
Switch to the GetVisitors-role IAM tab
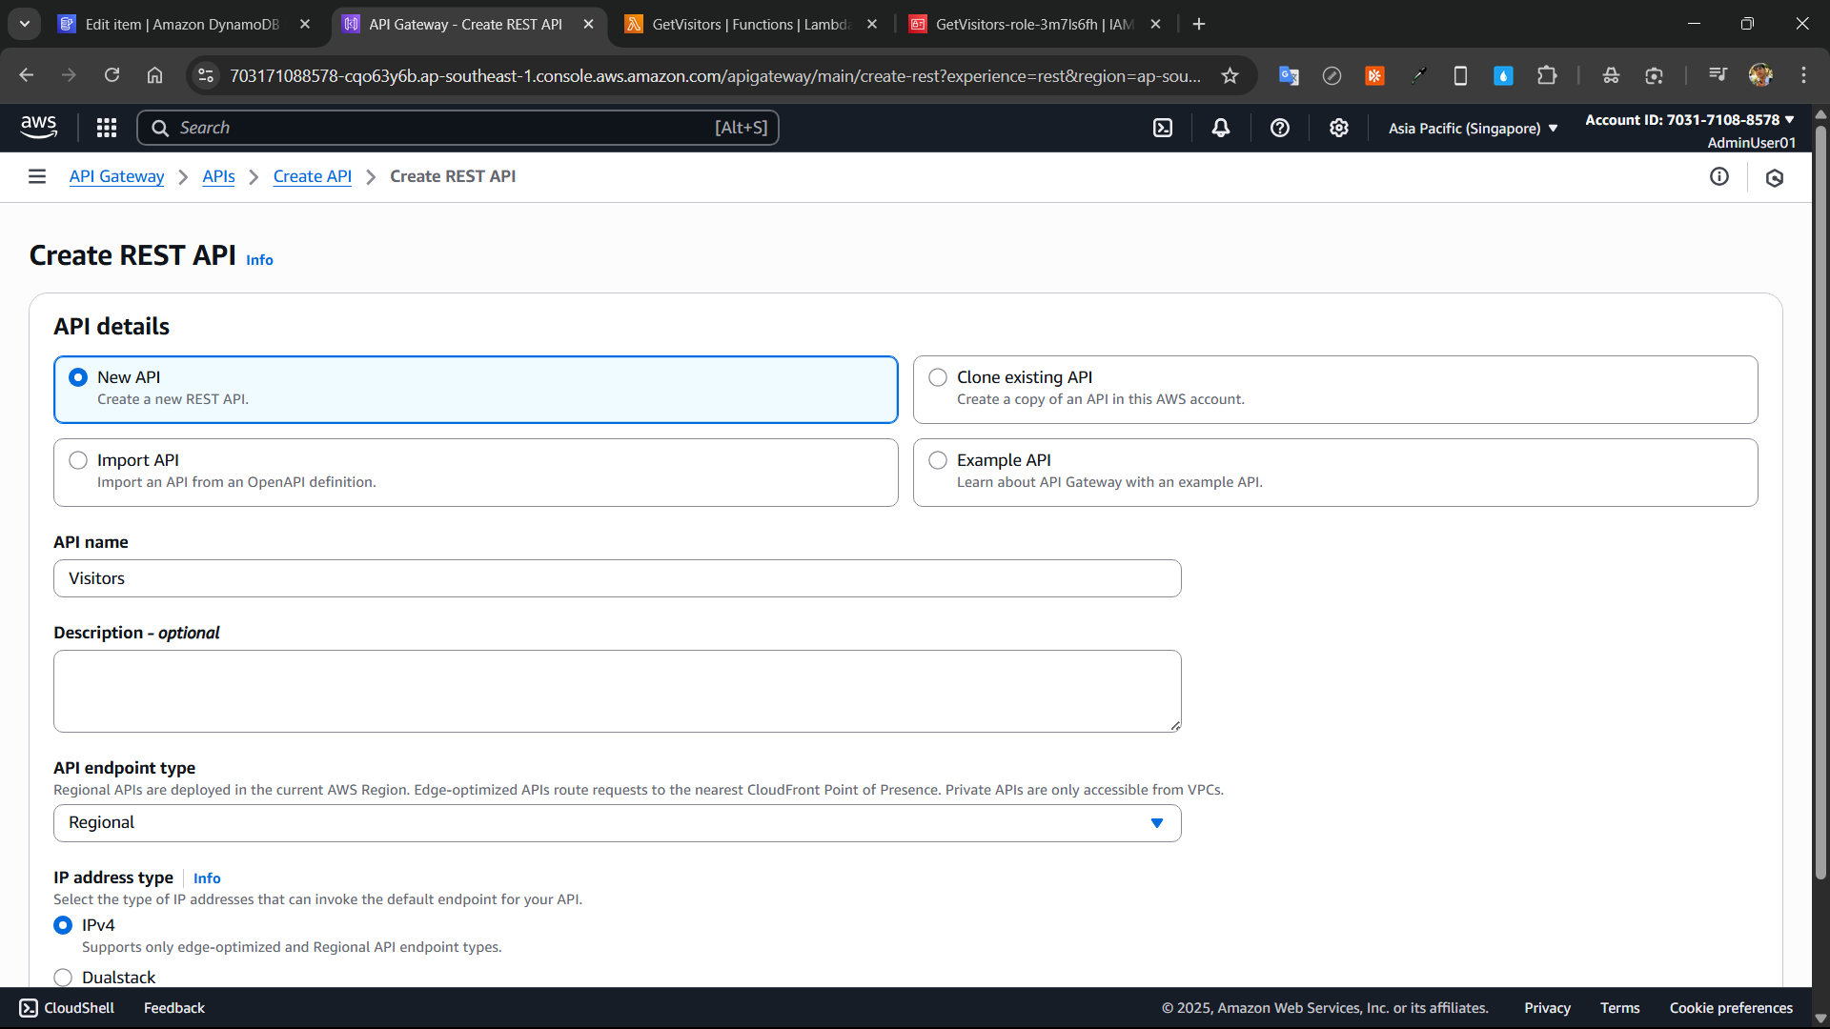1034,24
